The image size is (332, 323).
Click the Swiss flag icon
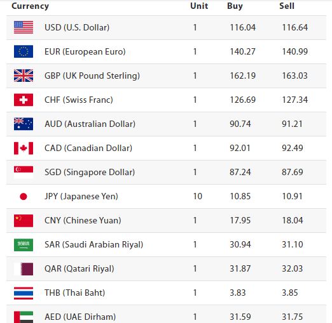(x=24, y=100)
